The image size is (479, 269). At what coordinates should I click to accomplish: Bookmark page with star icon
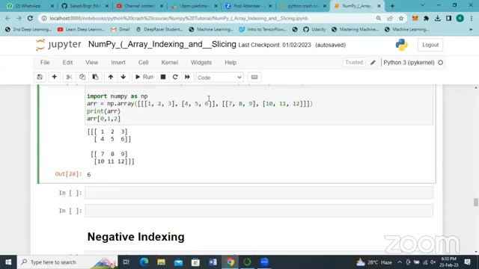401,18
